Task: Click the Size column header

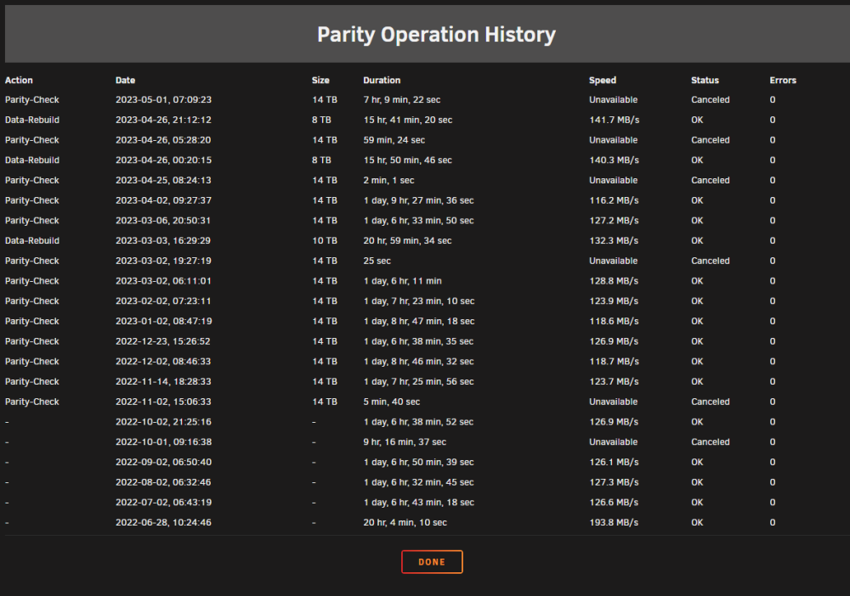Action: (320, 80)
